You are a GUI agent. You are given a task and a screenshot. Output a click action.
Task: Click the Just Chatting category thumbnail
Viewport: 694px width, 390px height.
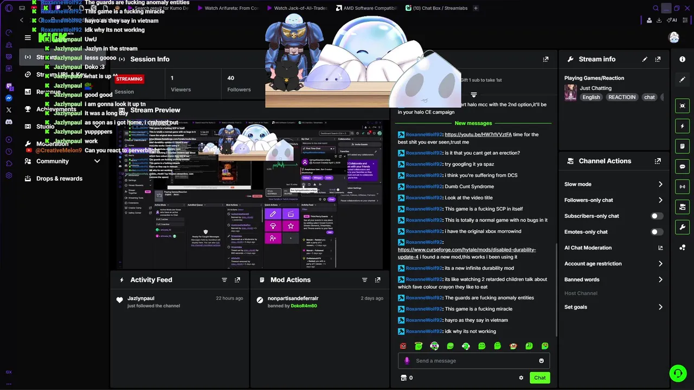click(x=570, y=93)
